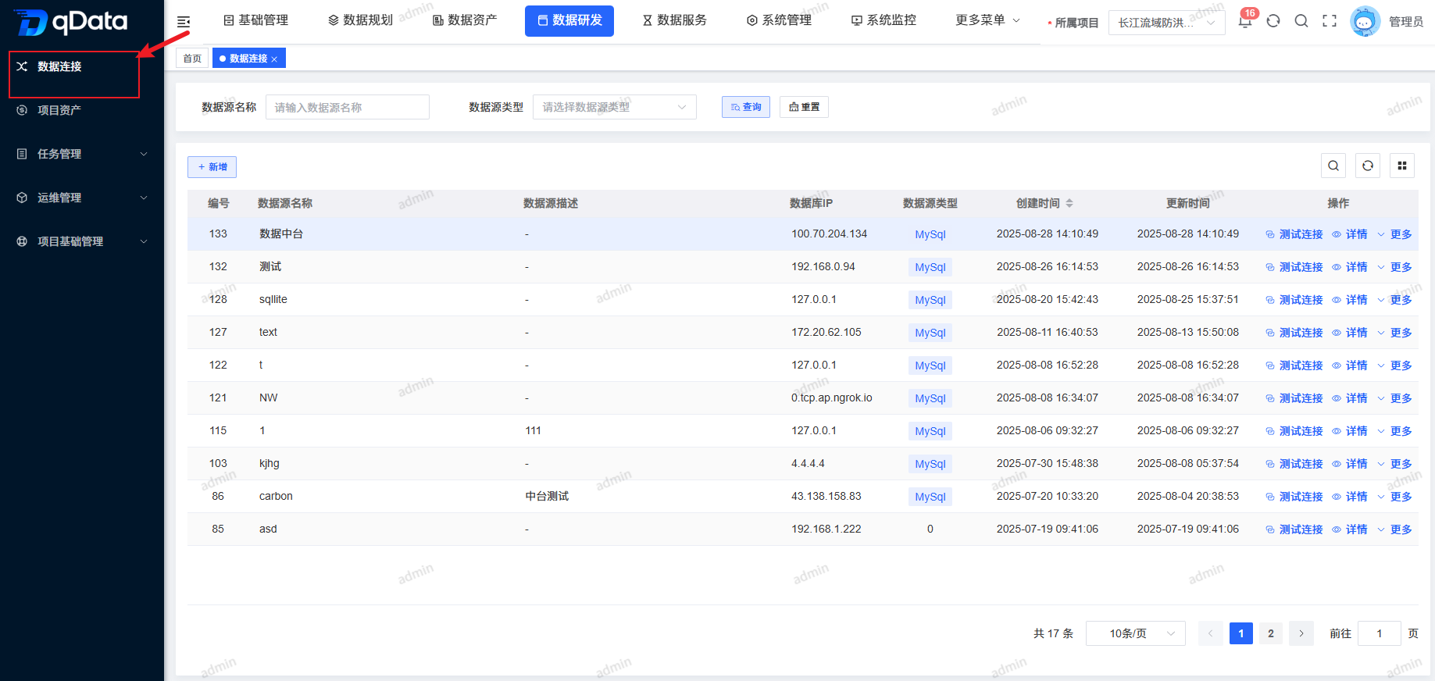Click the 新增 button
The width and height of the screenshot is (1435, 681).
click(212, 167)
